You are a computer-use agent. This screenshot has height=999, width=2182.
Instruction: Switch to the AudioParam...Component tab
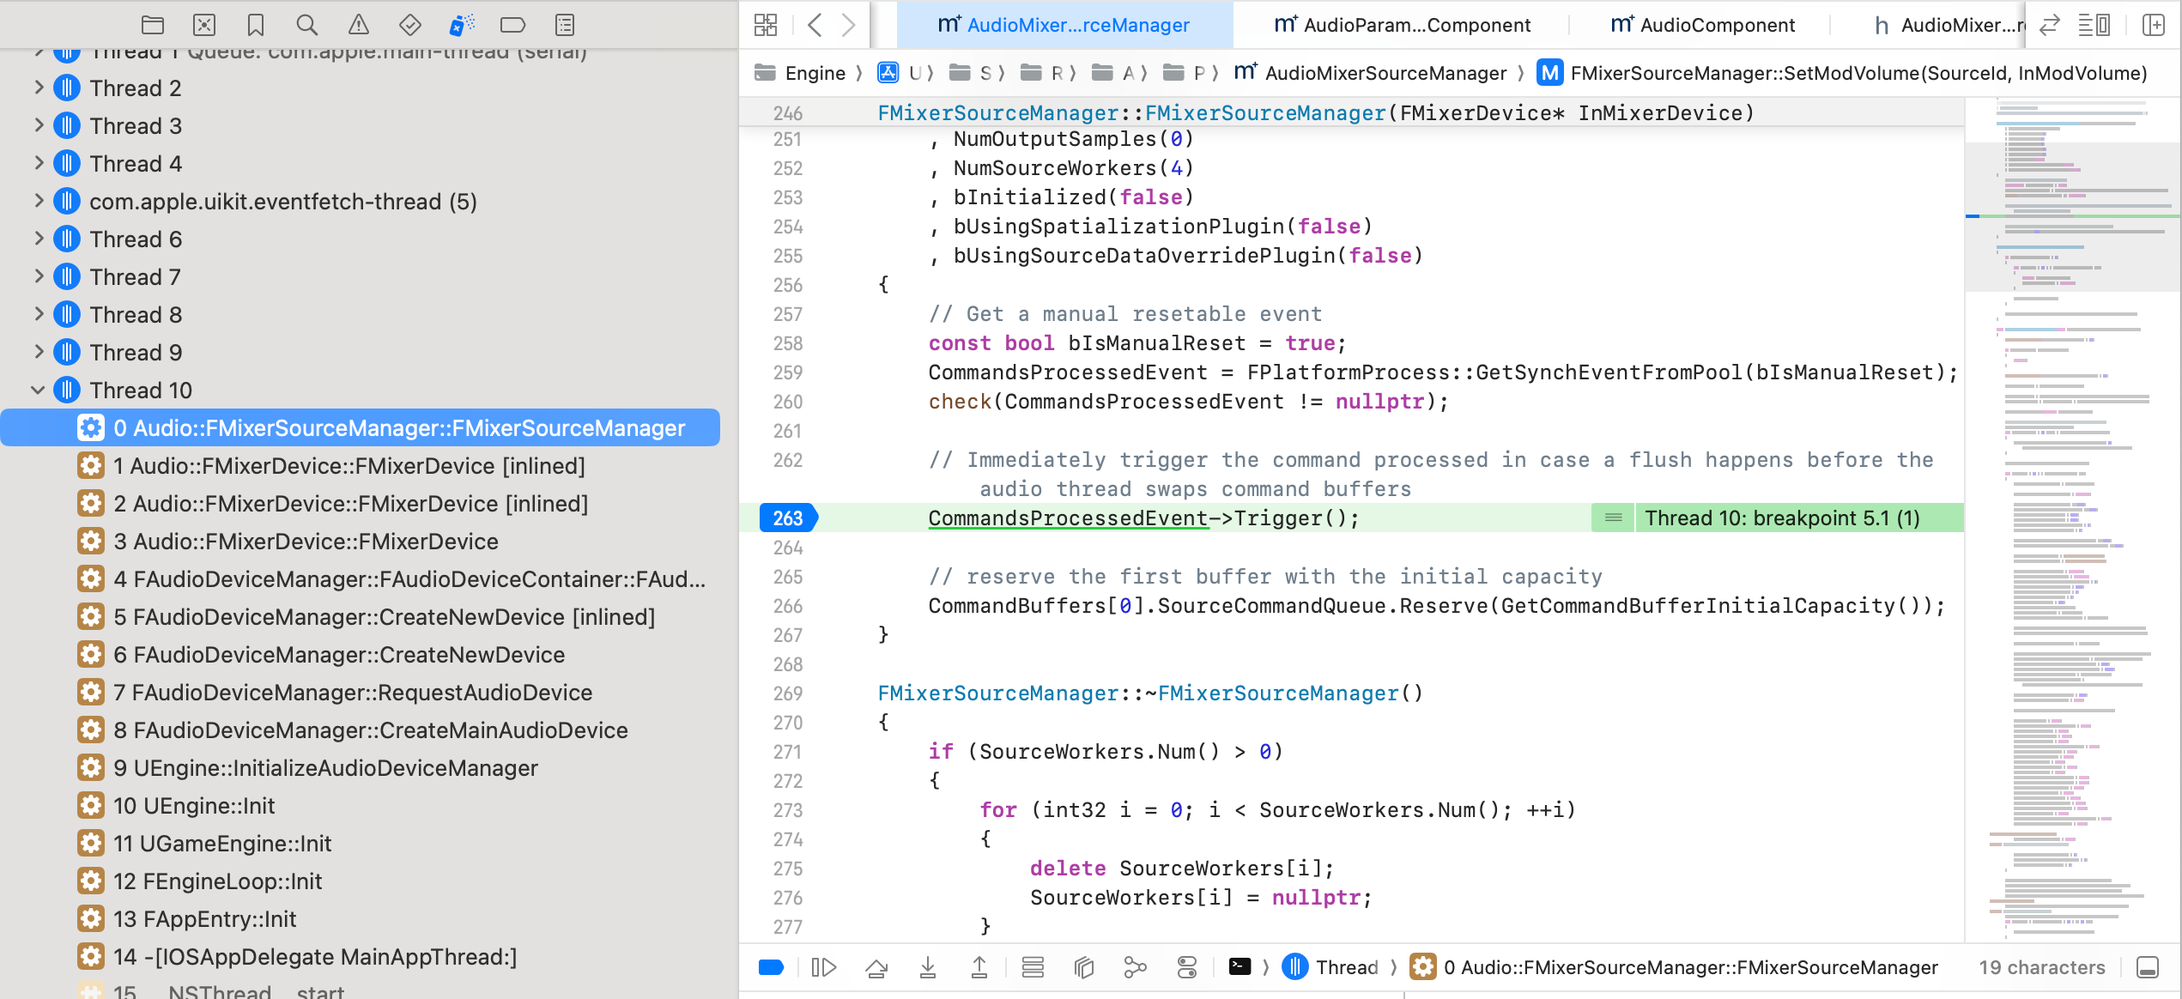coord(1403,25)
